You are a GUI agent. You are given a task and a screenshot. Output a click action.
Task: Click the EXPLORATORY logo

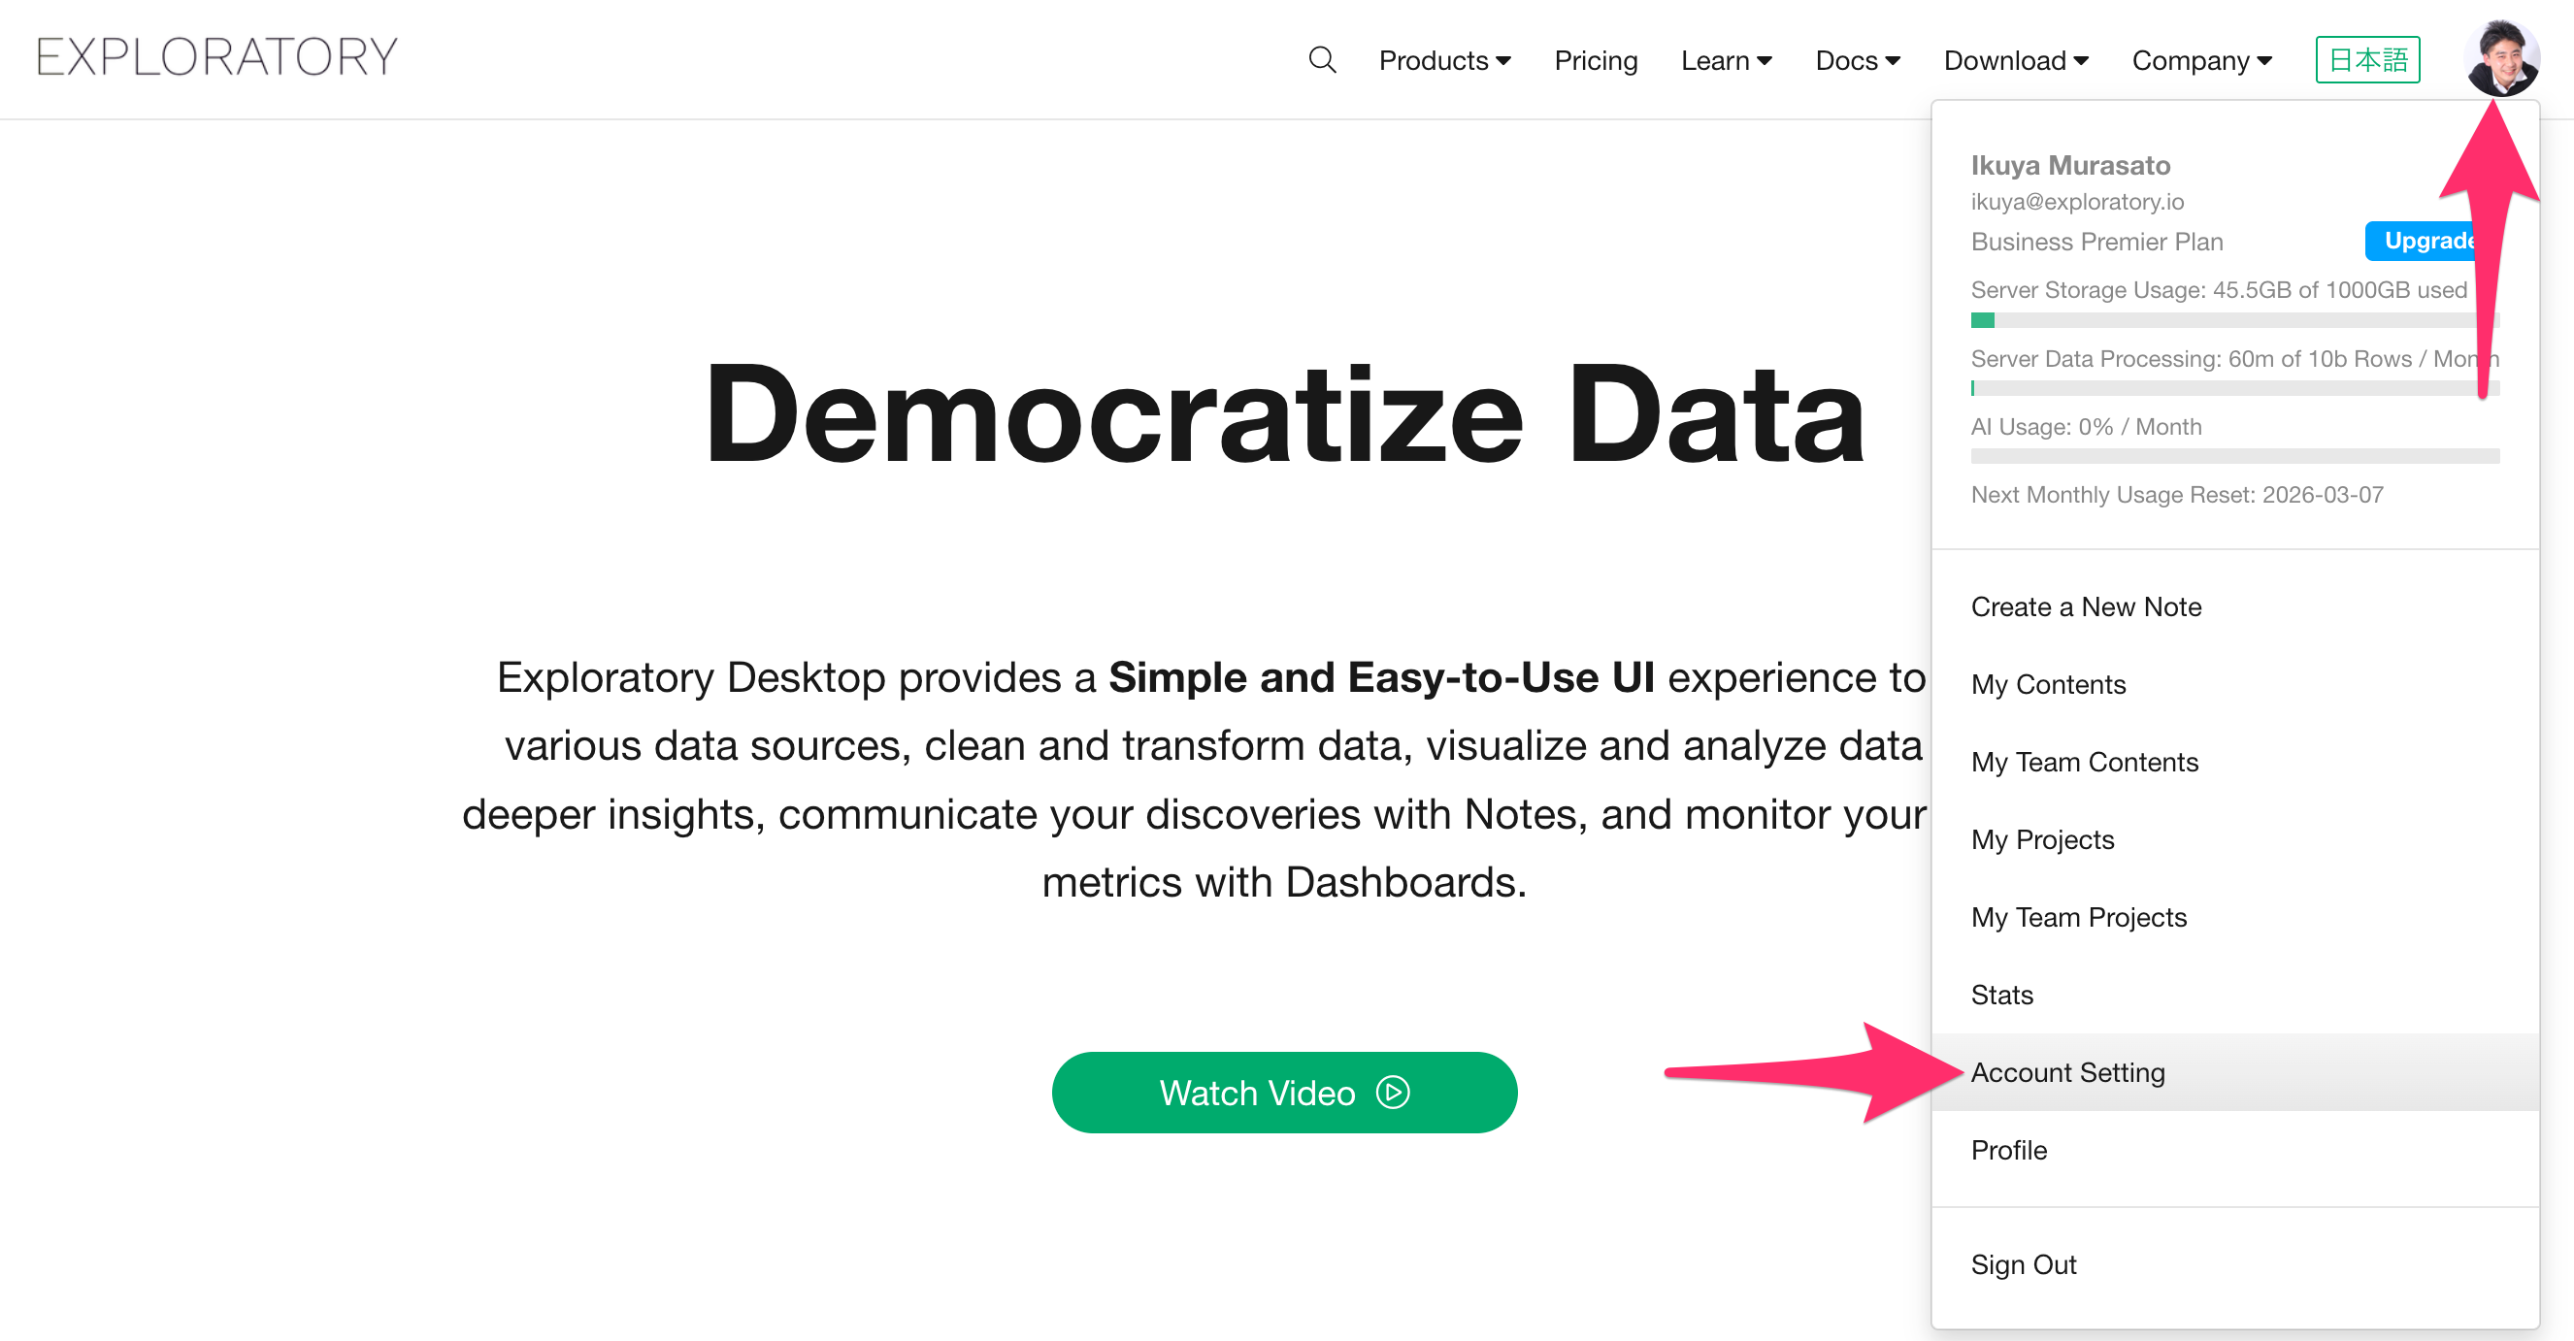(x=216, y=57)
